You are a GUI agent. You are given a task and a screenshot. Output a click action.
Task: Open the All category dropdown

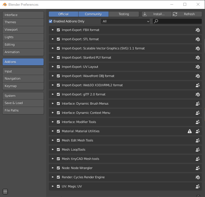pyautogui.click(x=125, y=21)
